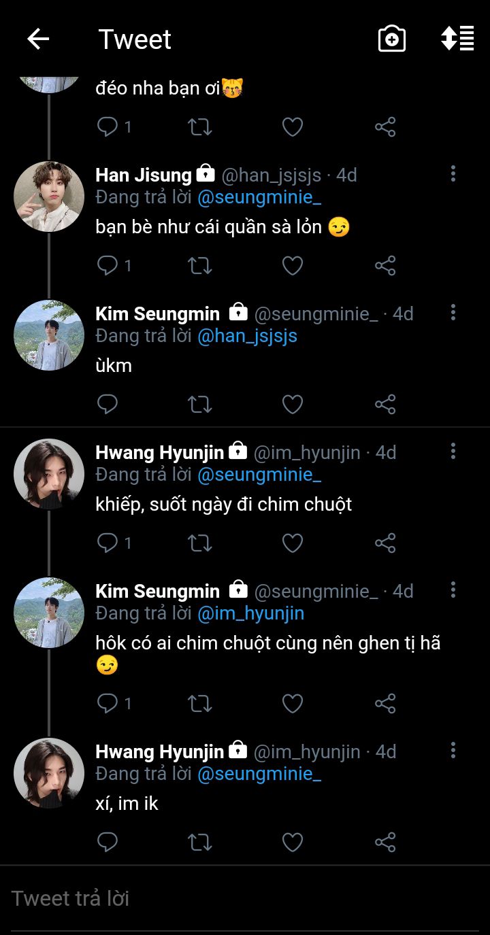
Task: Reply to Kim Seungmin's "ùkm" tweet
Action: pyautogui.click(x=108, y=405)
